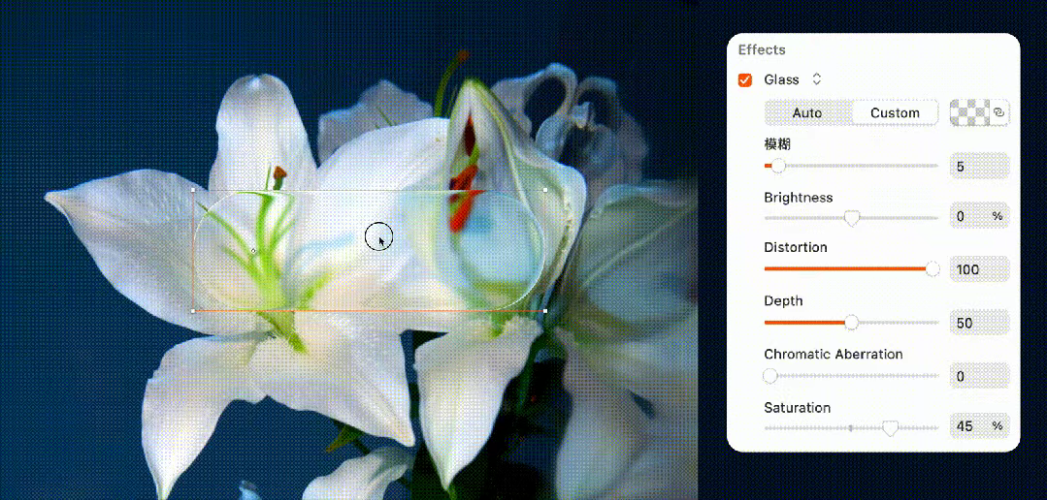The image size is (1047, 500).
Task: Click the Chromatic Aberration slider handle
Action: (x=770, y=376)
